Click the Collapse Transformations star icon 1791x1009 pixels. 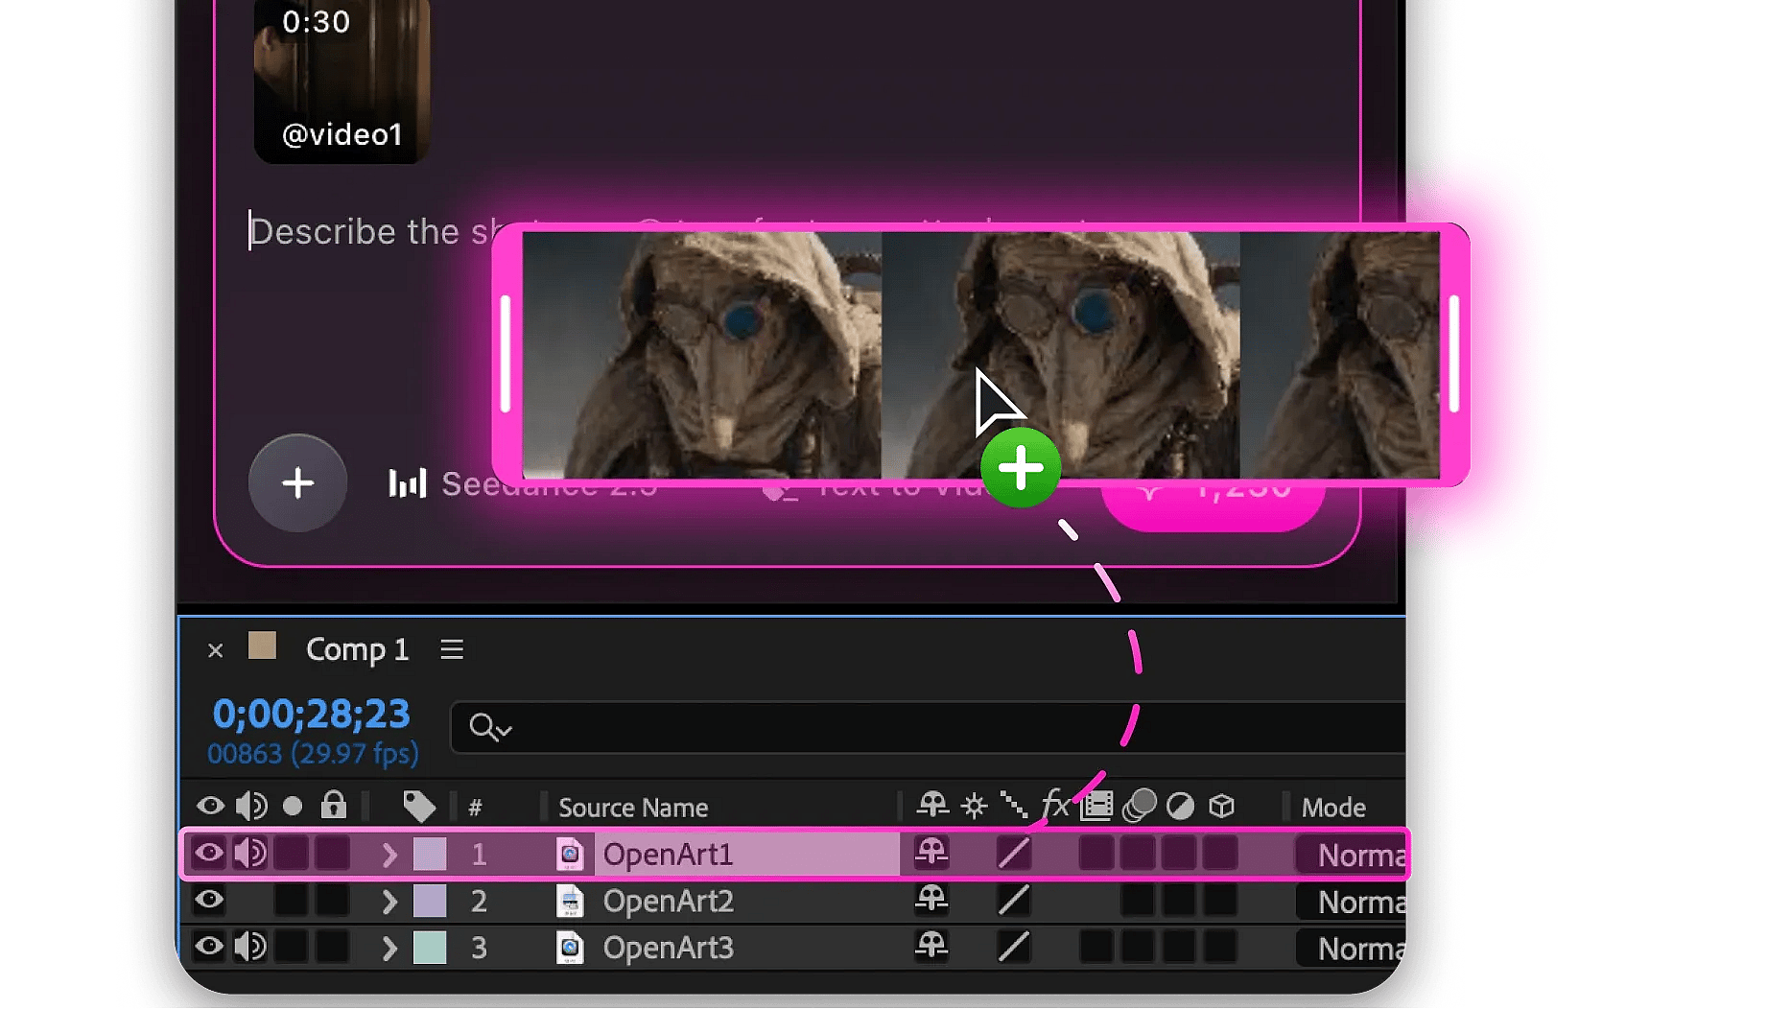pyautogui.click(x=974, y=806)
